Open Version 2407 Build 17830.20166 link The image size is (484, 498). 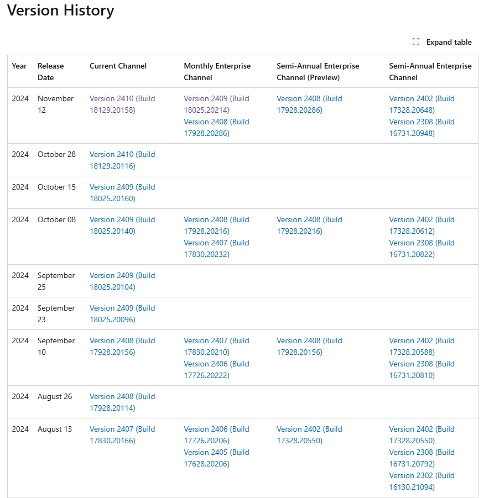tap(122, 435)
